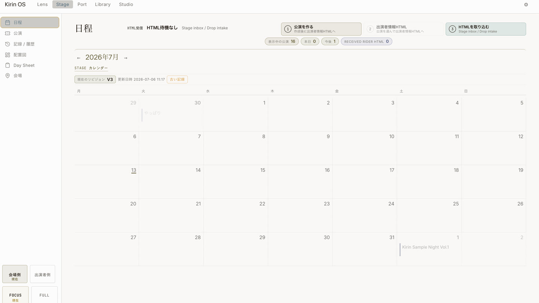The height and width of the screenshot is (303, 539).
Task: Click the 2026年7月 month heading
Action: tap(102, 57)
